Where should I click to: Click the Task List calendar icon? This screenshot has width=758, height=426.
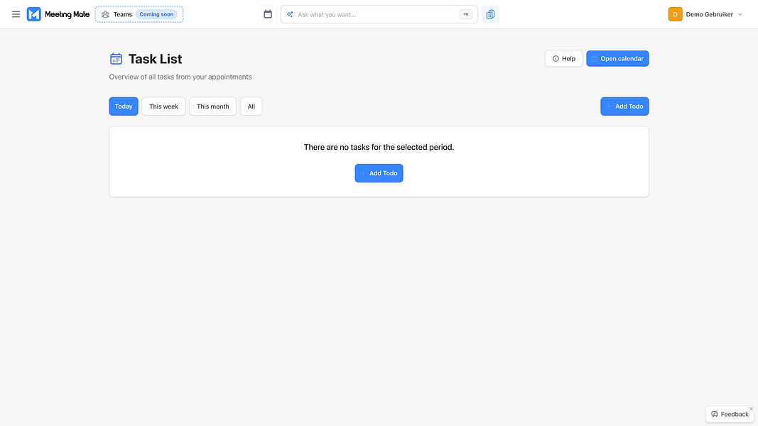(x=116, y=59)
